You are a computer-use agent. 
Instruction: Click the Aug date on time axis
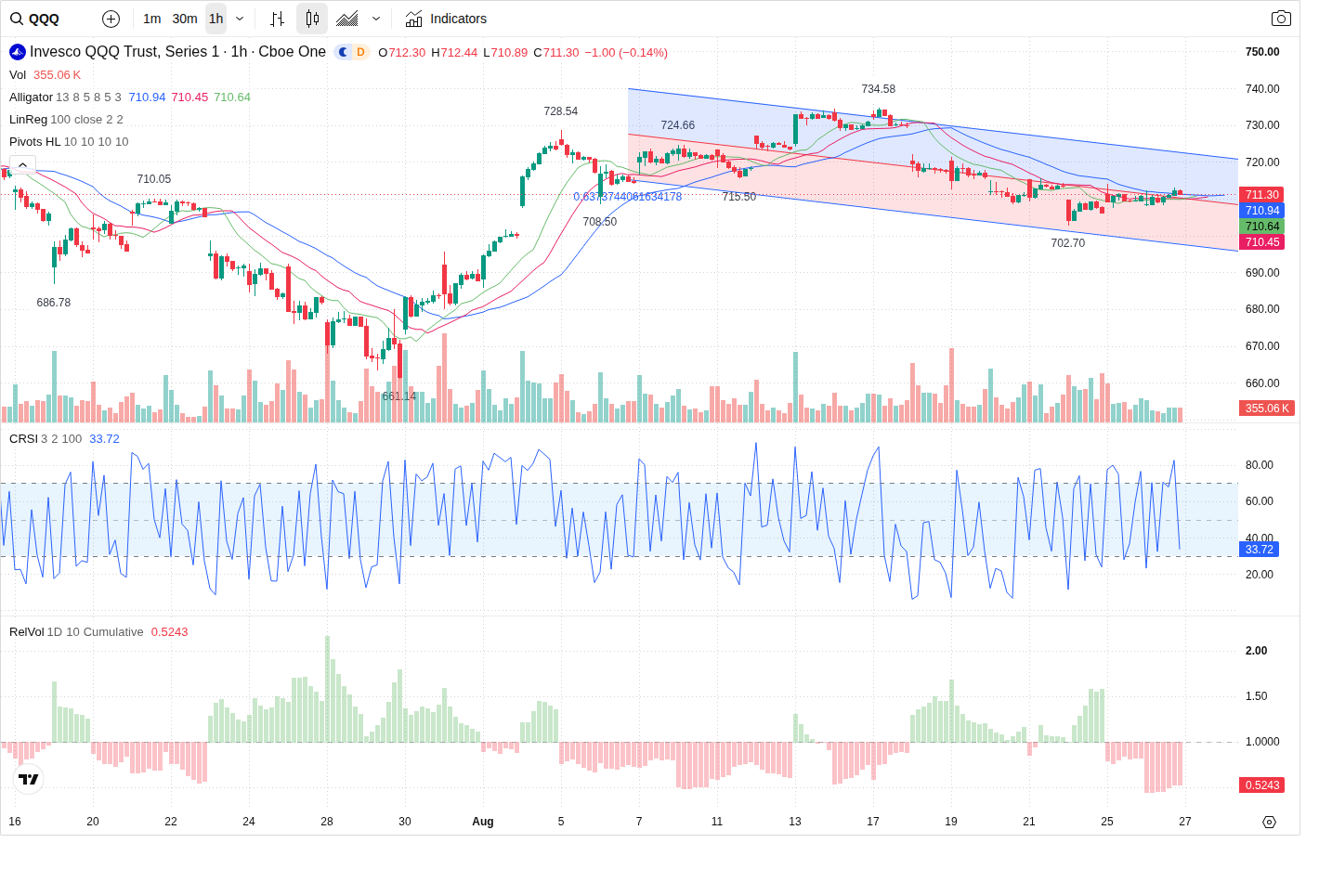pos(483,822)
